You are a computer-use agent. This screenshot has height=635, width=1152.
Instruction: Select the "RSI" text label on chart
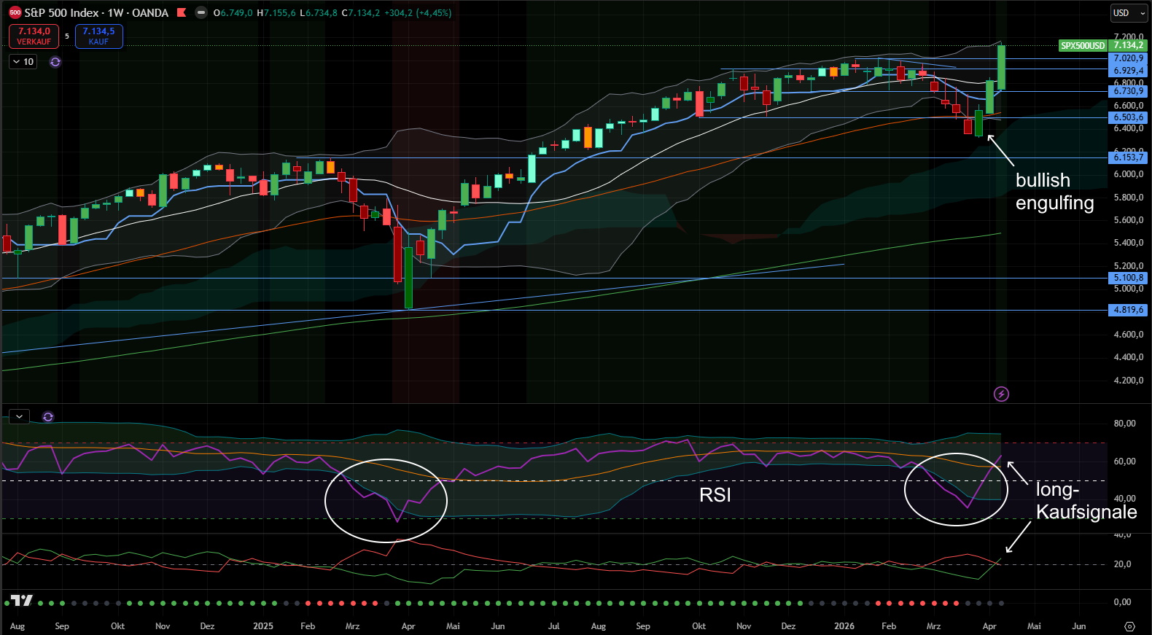pos(715,495)
